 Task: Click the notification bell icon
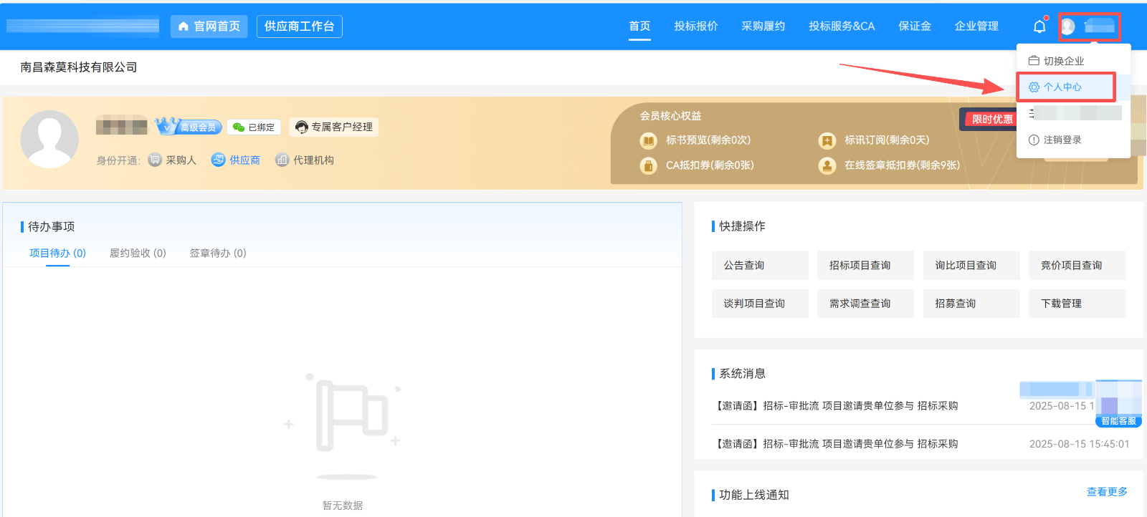click(1039, 26)
